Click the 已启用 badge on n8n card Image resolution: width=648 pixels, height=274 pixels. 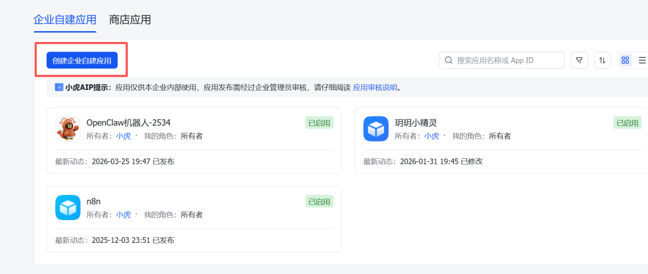click(x=319, y=201)
